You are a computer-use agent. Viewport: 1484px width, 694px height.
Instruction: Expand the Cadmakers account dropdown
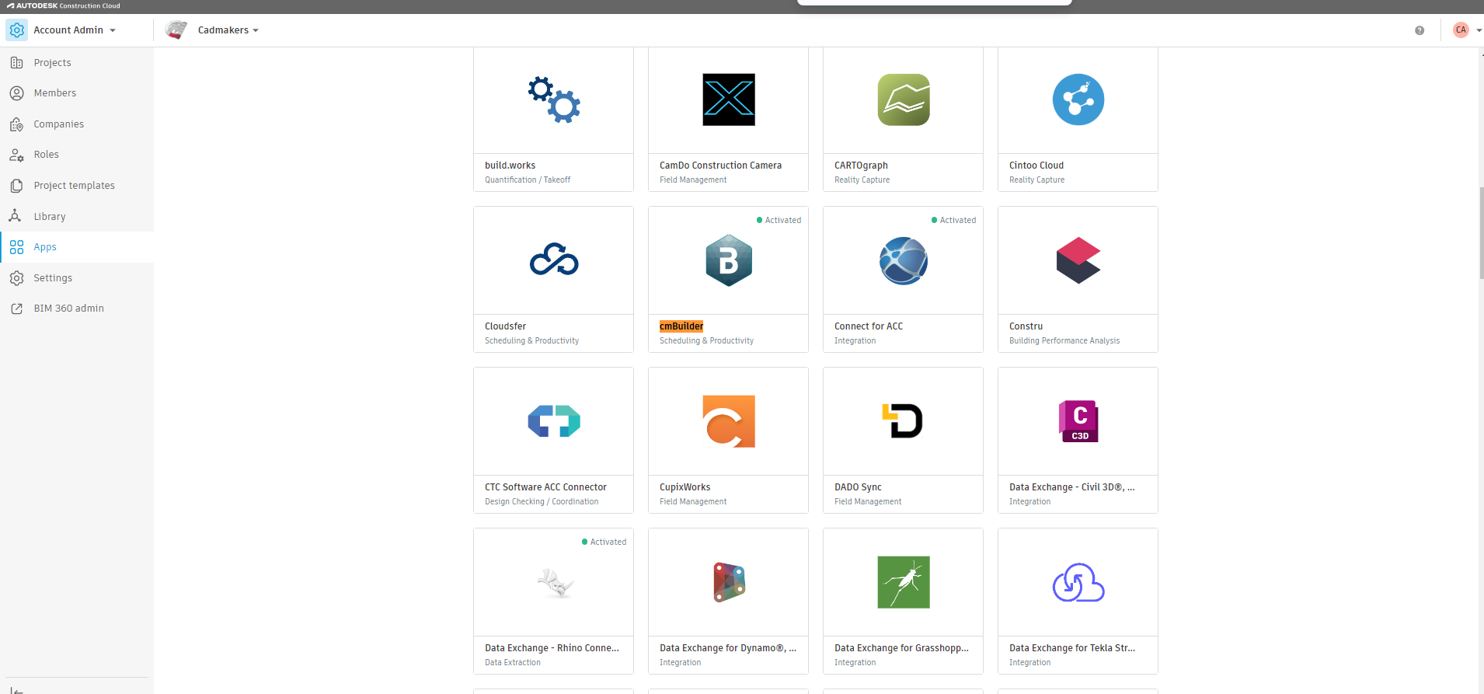click(256, 30)
